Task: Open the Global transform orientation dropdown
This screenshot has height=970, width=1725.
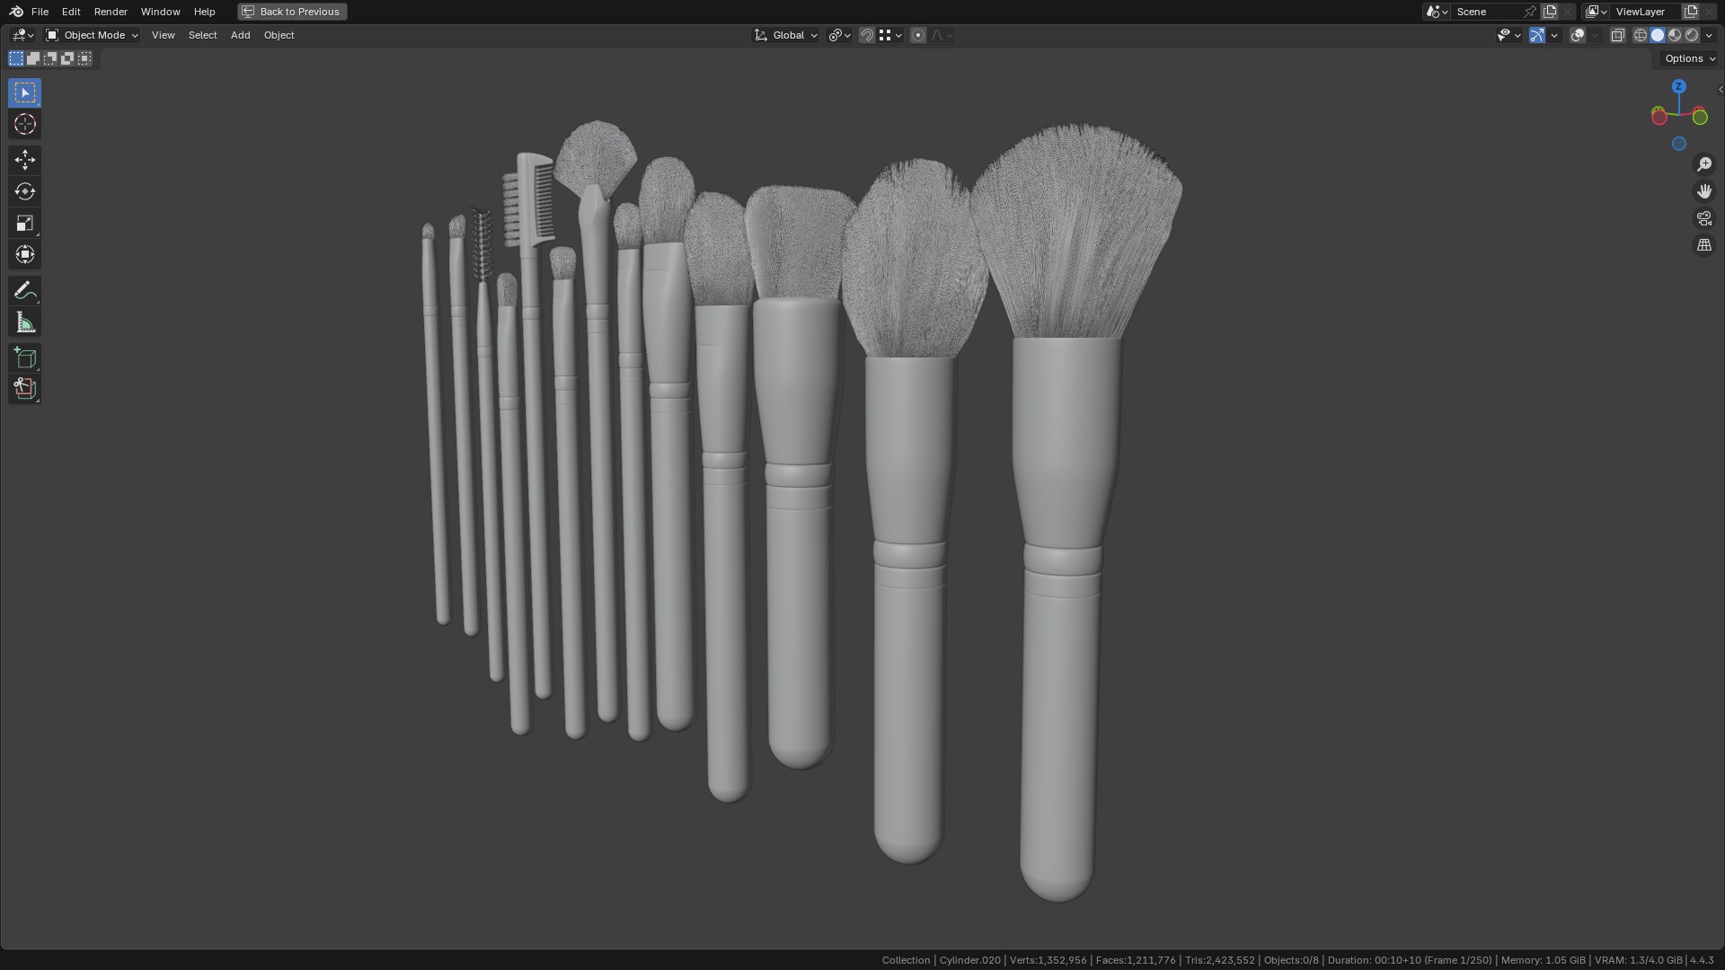Action: (786, 35)
